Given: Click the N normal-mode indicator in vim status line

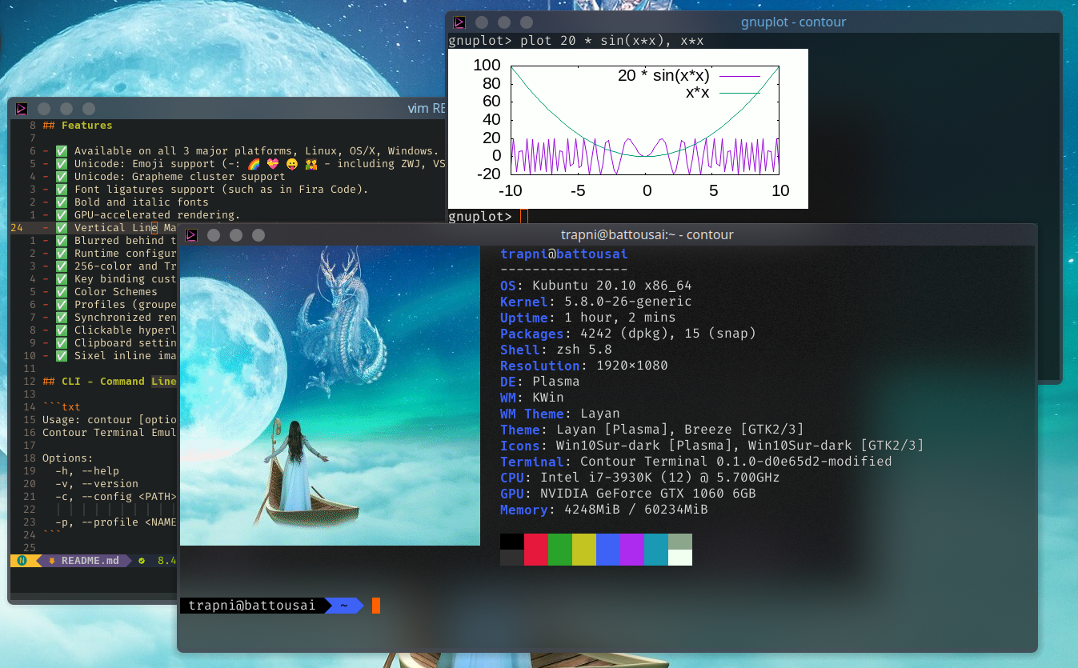Looking at the screenshot, I should coord(22,561).
